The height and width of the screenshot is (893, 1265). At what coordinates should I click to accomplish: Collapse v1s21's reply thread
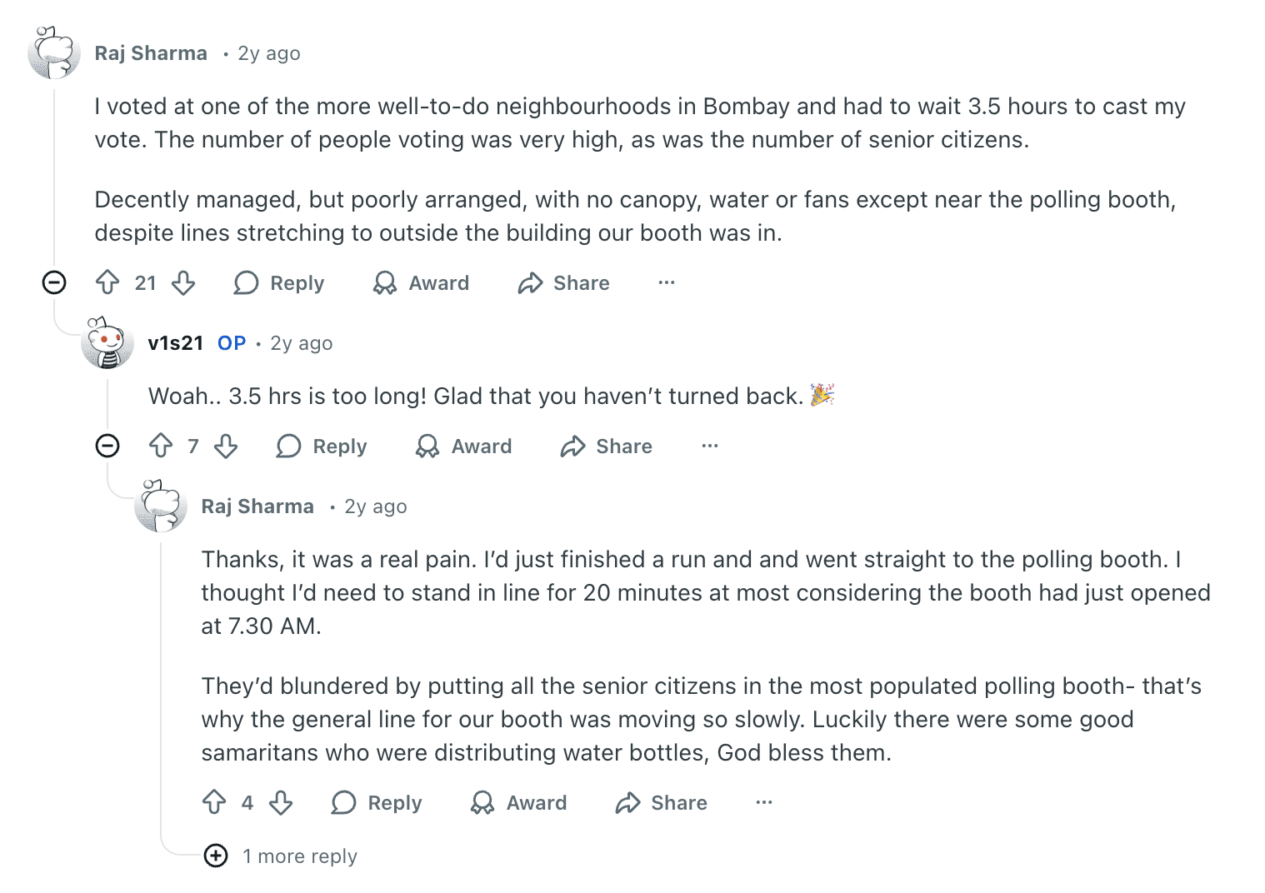[107, 446]
